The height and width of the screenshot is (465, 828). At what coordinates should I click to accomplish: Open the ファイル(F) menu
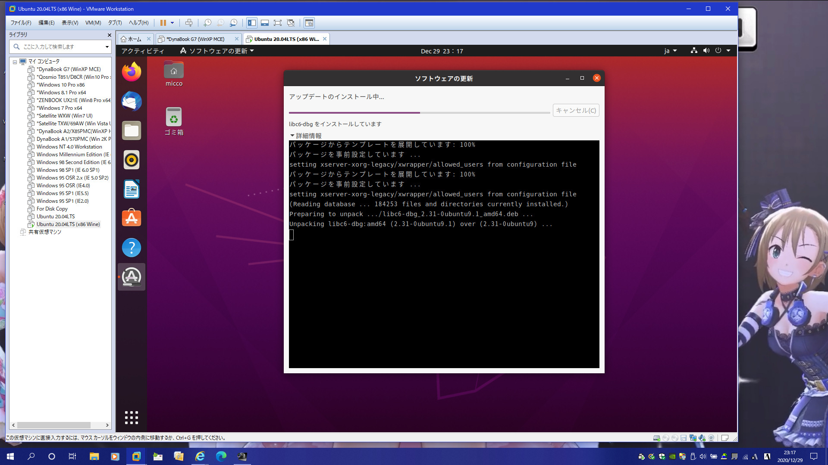click(21, 23)
